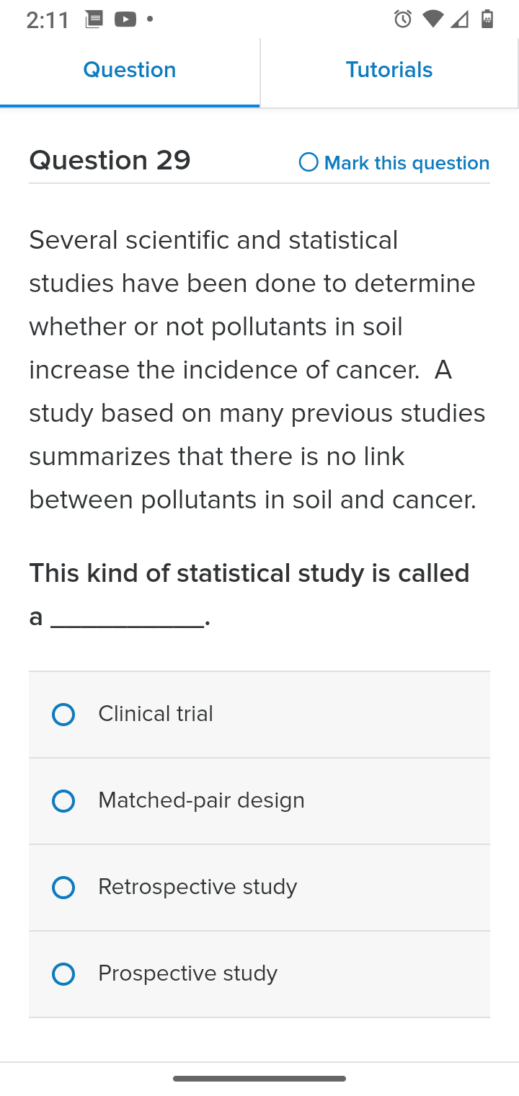Tap the Question 29 heading
519x1096 pixels.
click(x=110, y=160)
